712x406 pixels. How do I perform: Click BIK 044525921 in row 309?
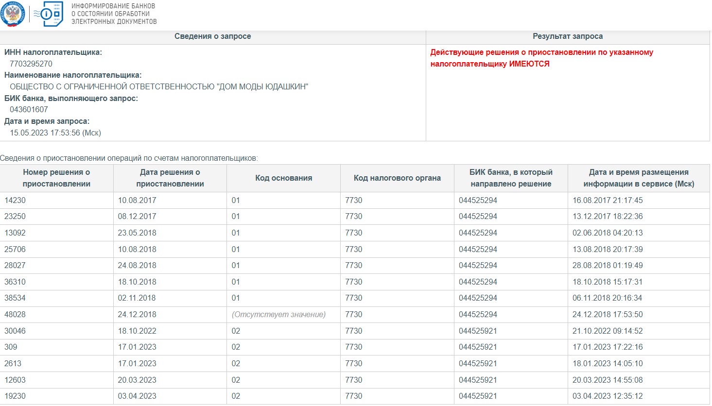point(478,347)
